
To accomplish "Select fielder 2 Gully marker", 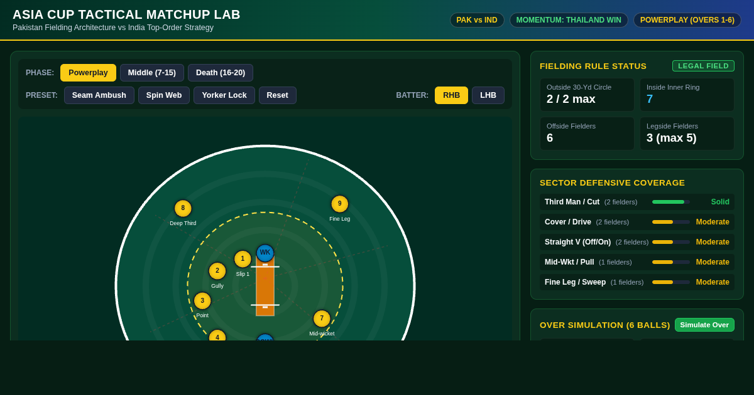I will (x=217, y=271).
